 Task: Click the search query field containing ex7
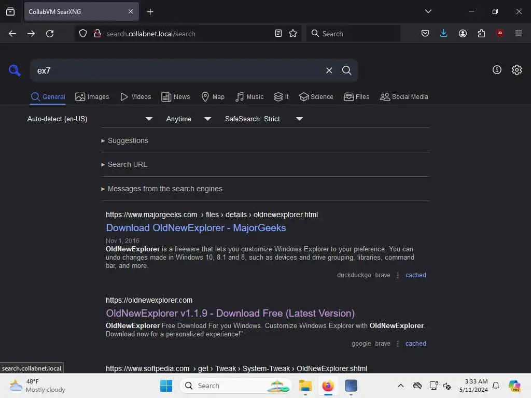coord(176,70)
